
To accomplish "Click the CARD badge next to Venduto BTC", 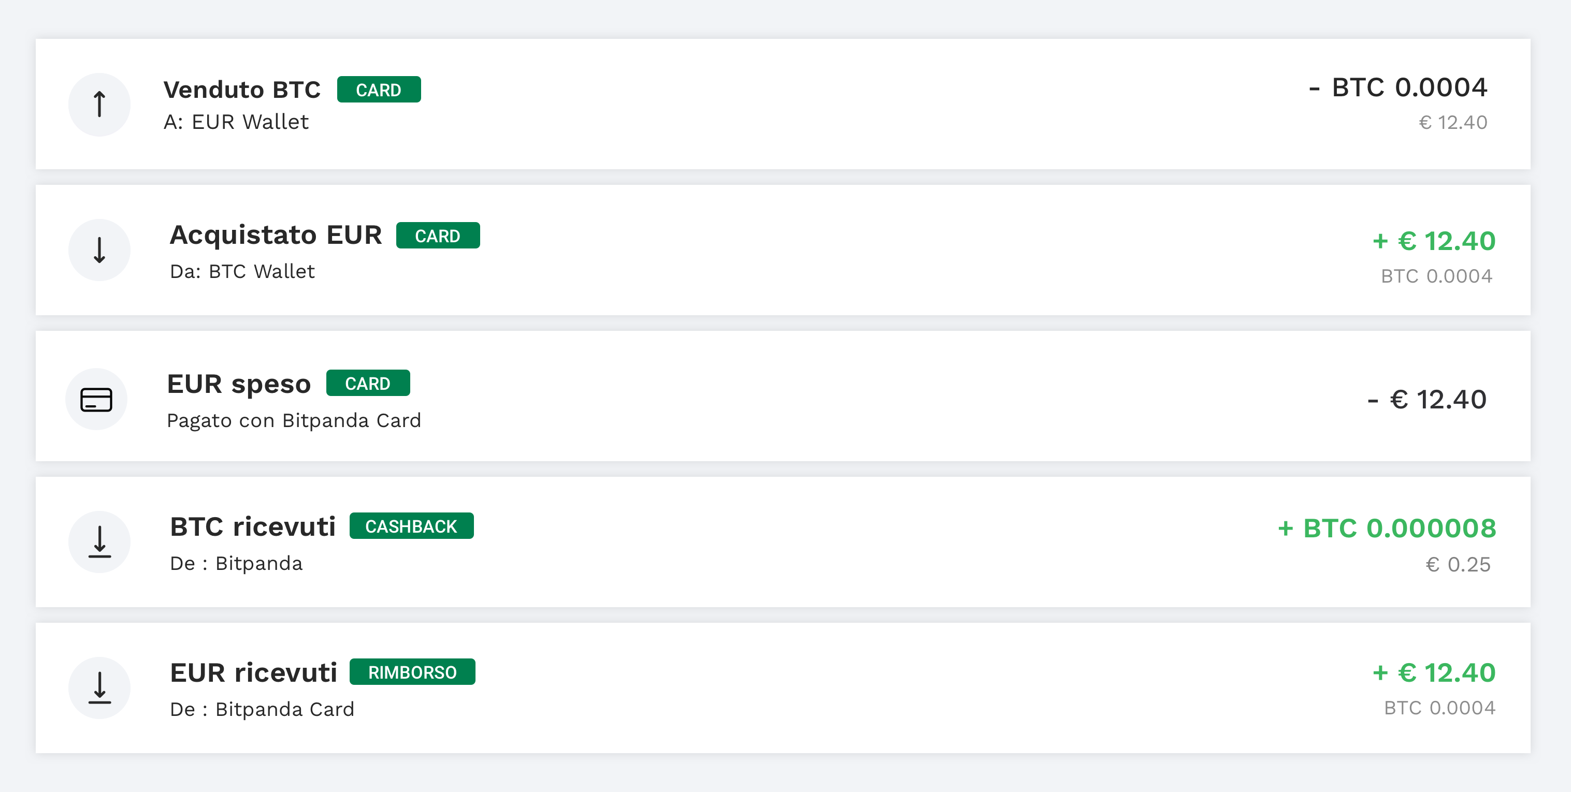I will click(x=379, y=89).
